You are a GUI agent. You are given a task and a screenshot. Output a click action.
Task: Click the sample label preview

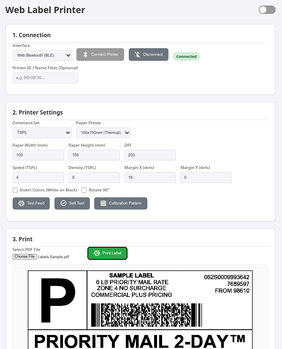pos(141,308)
